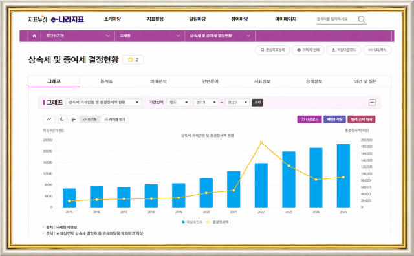Screen dimensions: 414x256
Task: Click purple 다운로드 chart button
Action: click(309, 120)
